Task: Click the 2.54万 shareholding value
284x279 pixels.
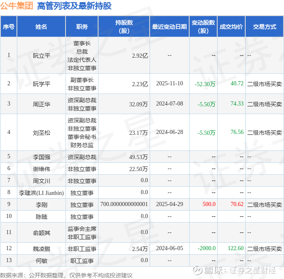Action: (x=140, y=249)
